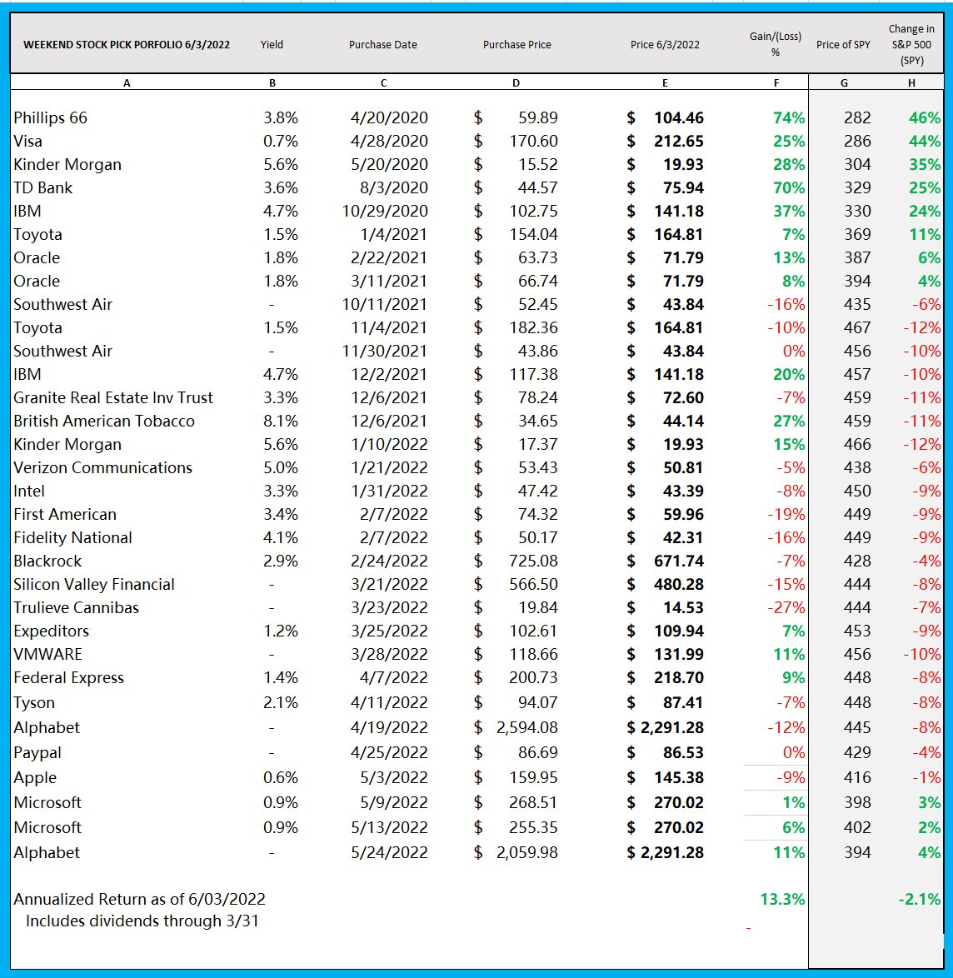Select the Expeditors name cell
This screenshot has width=953, height=978.
point(51,631)
